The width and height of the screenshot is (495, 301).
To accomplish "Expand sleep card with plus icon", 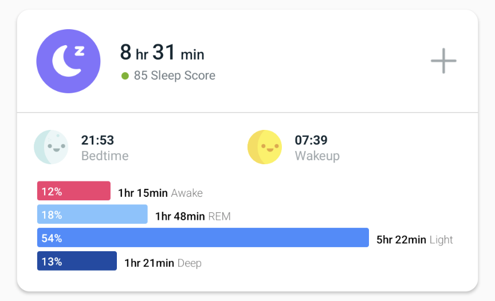I will click(x=443, y=61).
